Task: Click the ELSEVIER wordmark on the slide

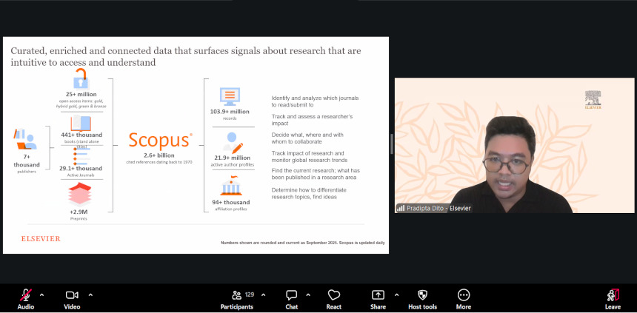Action: click(41, 239)
